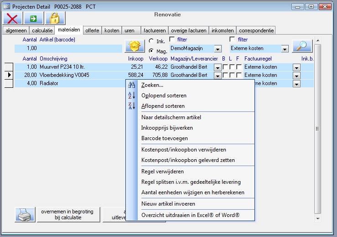This screenshot has height=237, width=337.
Task: Open the DemoMagazijn dropdown
Action: point(218,49)
